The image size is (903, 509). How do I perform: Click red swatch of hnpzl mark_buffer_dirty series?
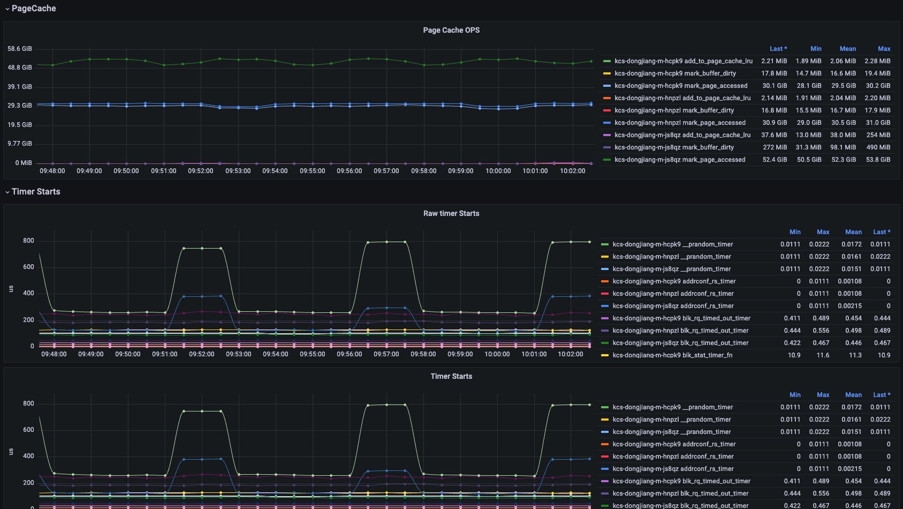click(x=607, y=110)
